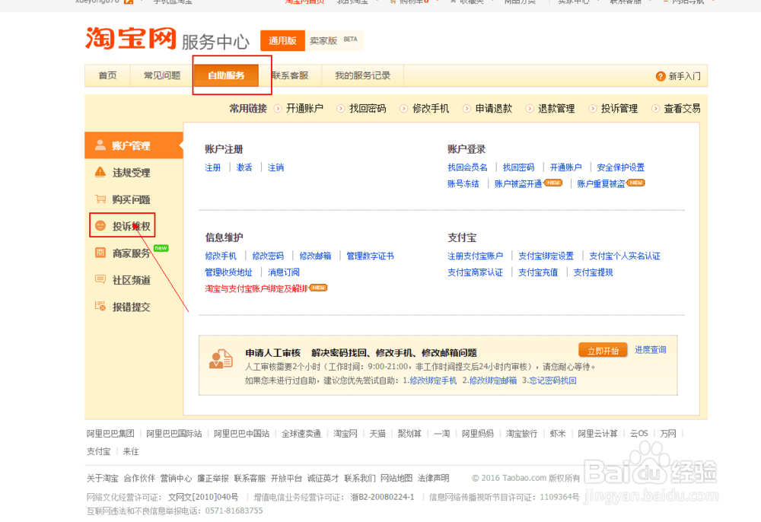Open 商家服务 marked with the new badge
This screenshot has height=522, width=761.
132,251
